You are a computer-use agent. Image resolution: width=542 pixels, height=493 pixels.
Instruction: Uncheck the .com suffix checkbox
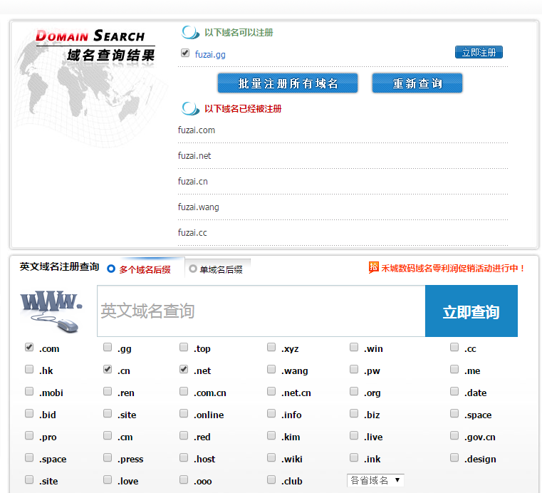pyautogui.click(x=29, y=348)
